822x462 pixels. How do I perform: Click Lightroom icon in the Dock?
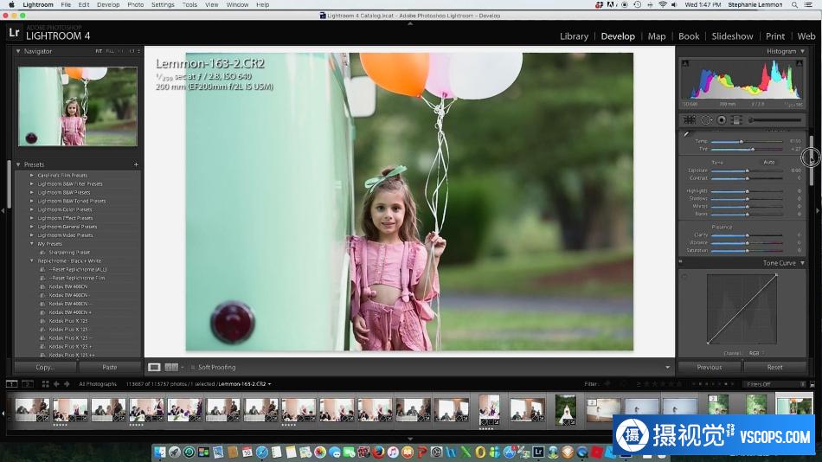pos(538,452)
